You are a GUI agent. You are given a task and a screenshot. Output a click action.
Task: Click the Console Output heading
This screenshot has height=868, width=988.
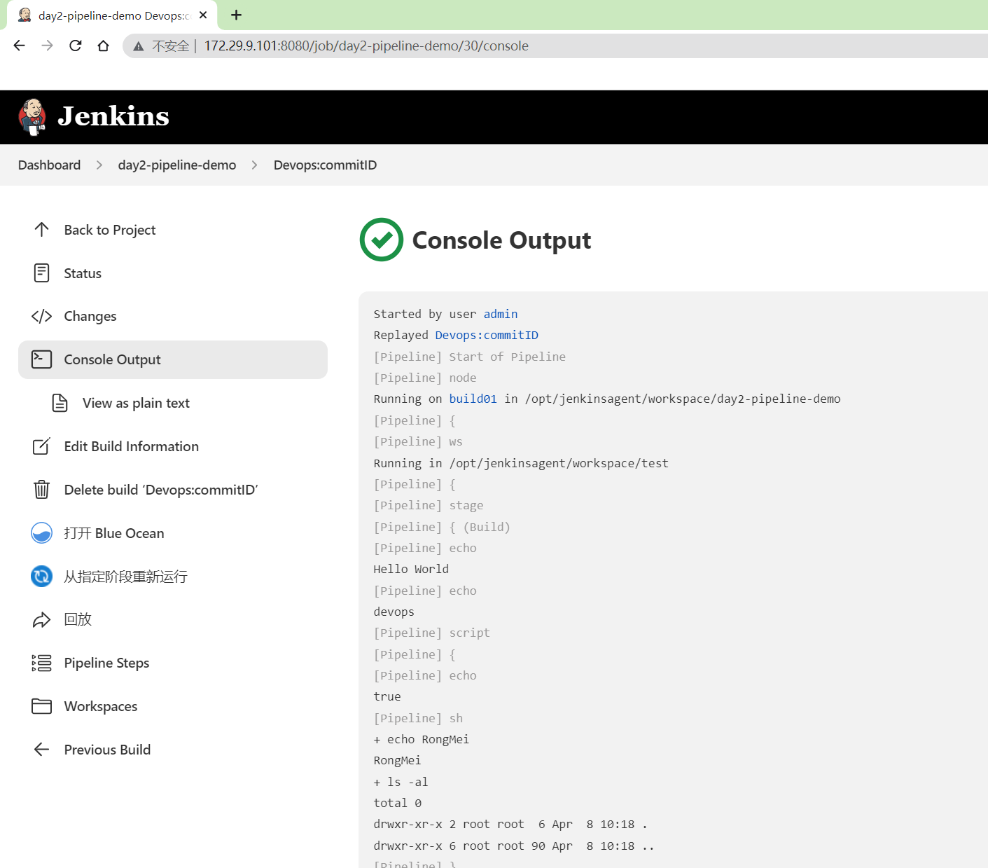point(501,240)
